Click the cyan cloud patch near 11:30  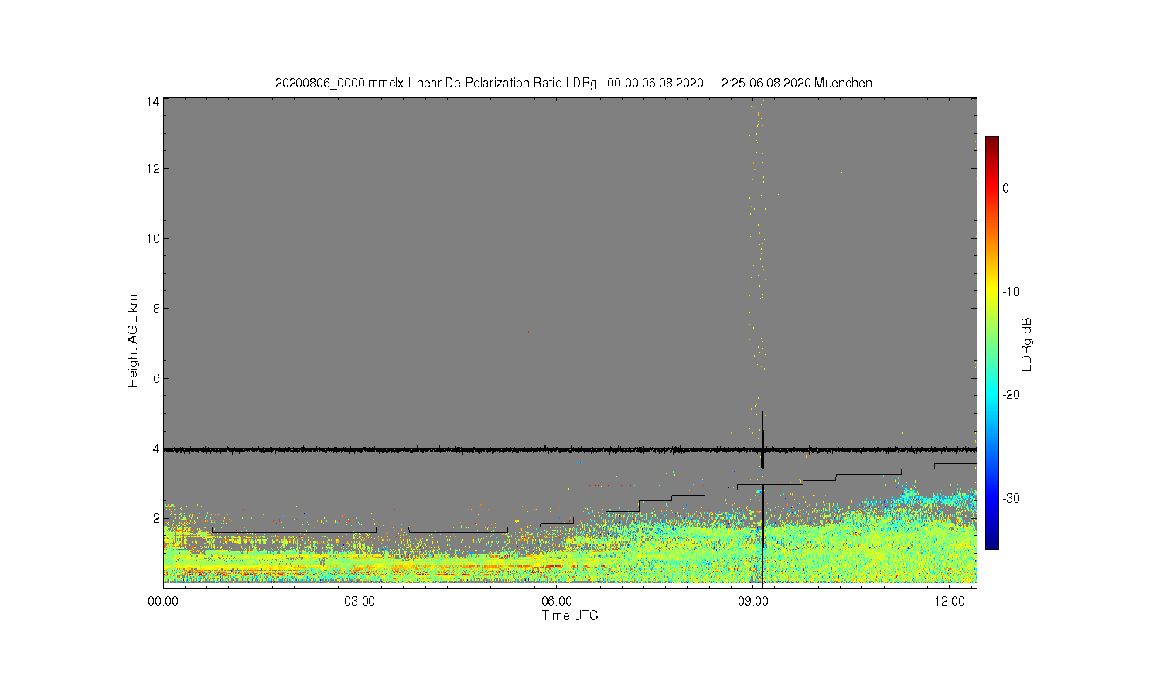(909, 493)
